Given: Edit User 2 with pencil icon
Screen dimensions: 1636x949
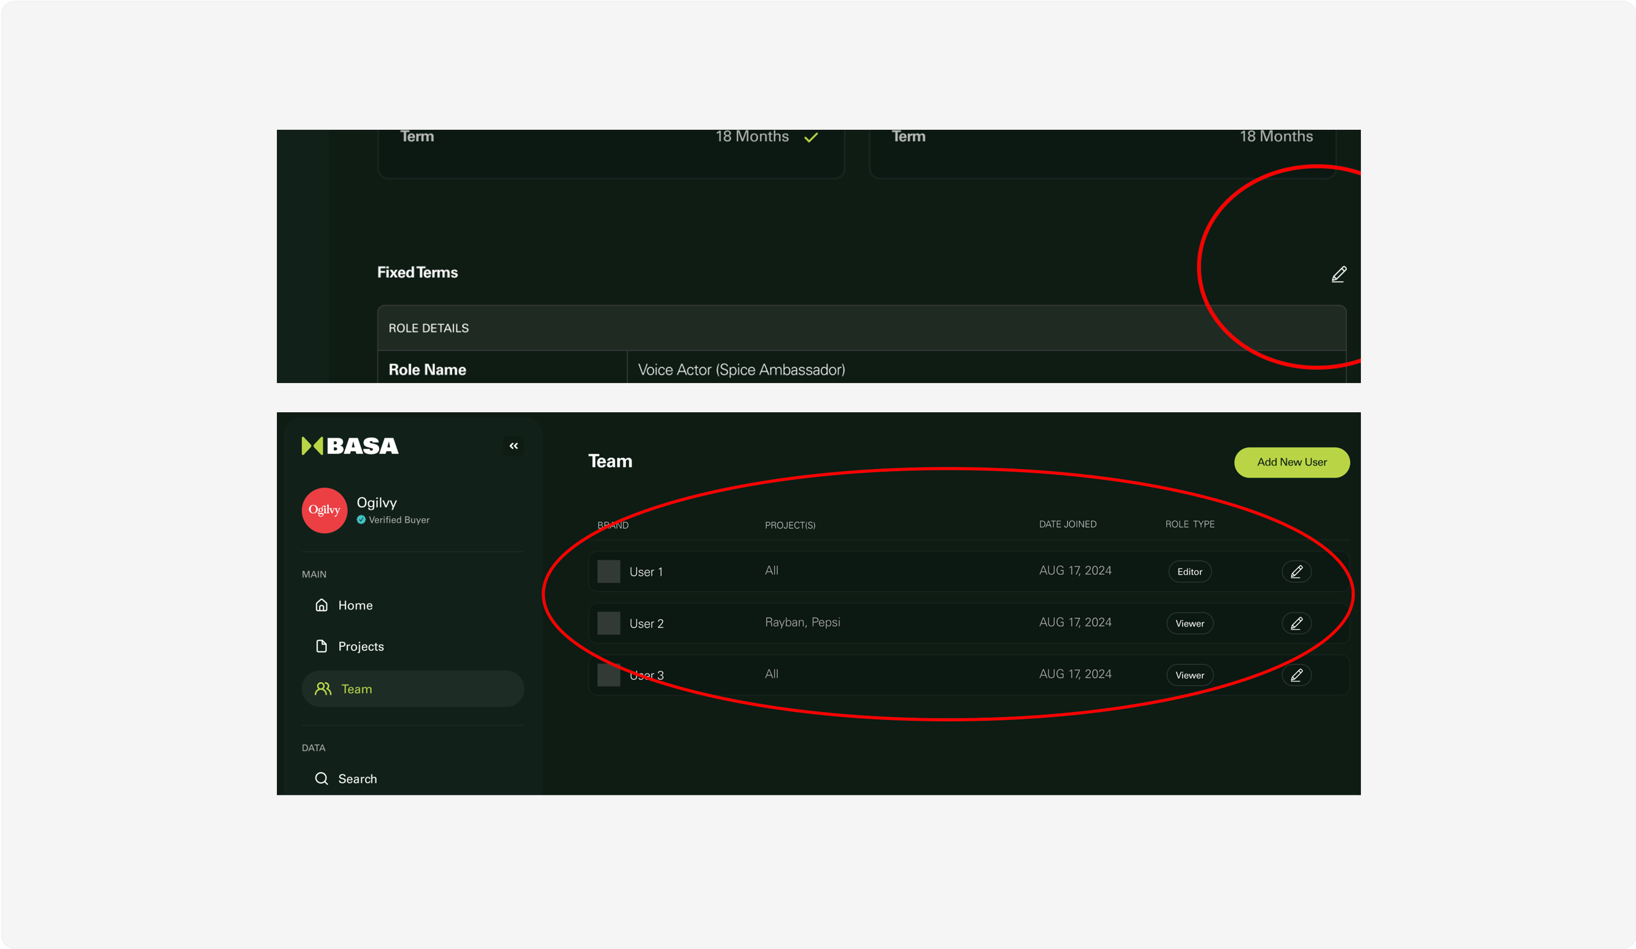Looking at the screenshot, I should click(x=1297, y=623).
